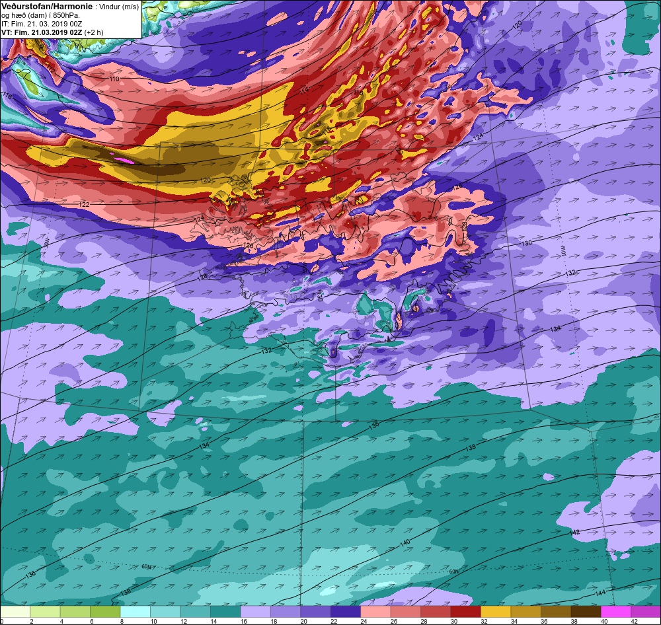Screen dimensions: 661x625
Task: Click the legend scale number '22'
Action: (333, 621)
